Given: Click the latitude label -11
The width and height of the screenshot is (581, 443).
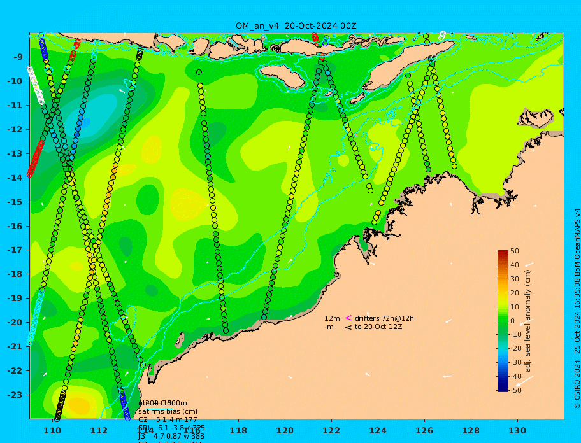Looking at the screenshot, I should click(x=15, y=106).
